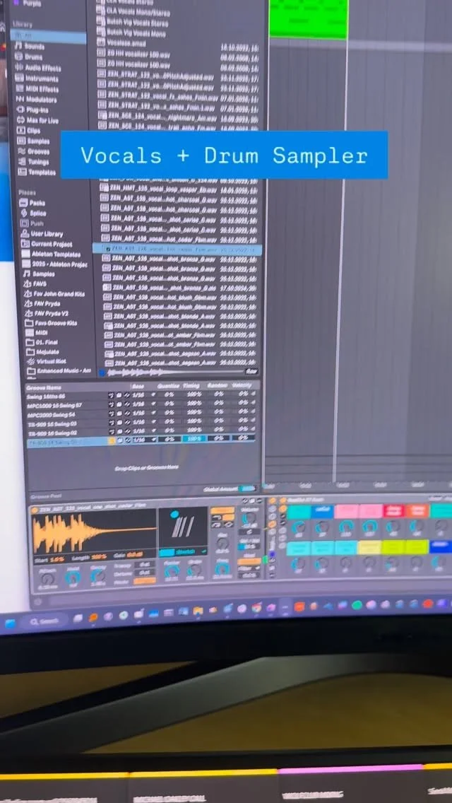Image resolution: width=452 pixels, height=803 pixels.
Task: Open the Grooves icon in Library
Action: point(21,151)
